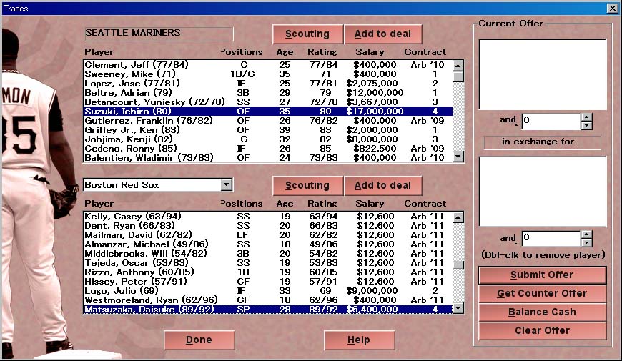Select Griffey Jr., Ken (83) row
Image resolution: width=622 pixels, height=361 pixels.
(268, 130)
